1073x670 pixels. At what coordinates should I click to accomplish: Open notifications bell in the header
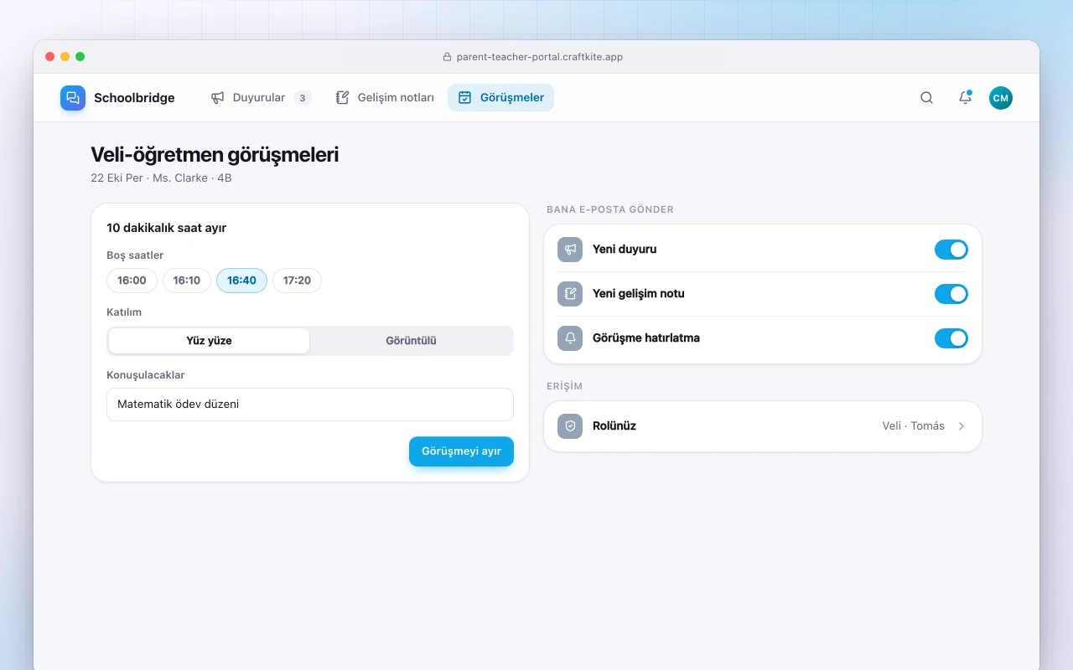(965, 98)
